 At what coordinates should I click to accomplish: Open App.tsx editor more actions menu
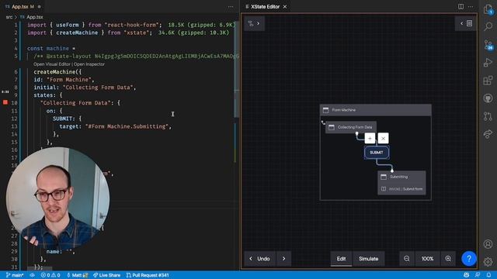(x=231, y=6)
